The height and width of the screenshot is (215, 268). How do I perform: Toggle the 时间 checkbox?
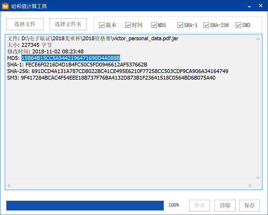tap(128, 25)
